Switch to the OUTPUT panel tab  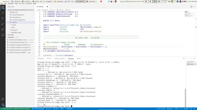(49, 58)
